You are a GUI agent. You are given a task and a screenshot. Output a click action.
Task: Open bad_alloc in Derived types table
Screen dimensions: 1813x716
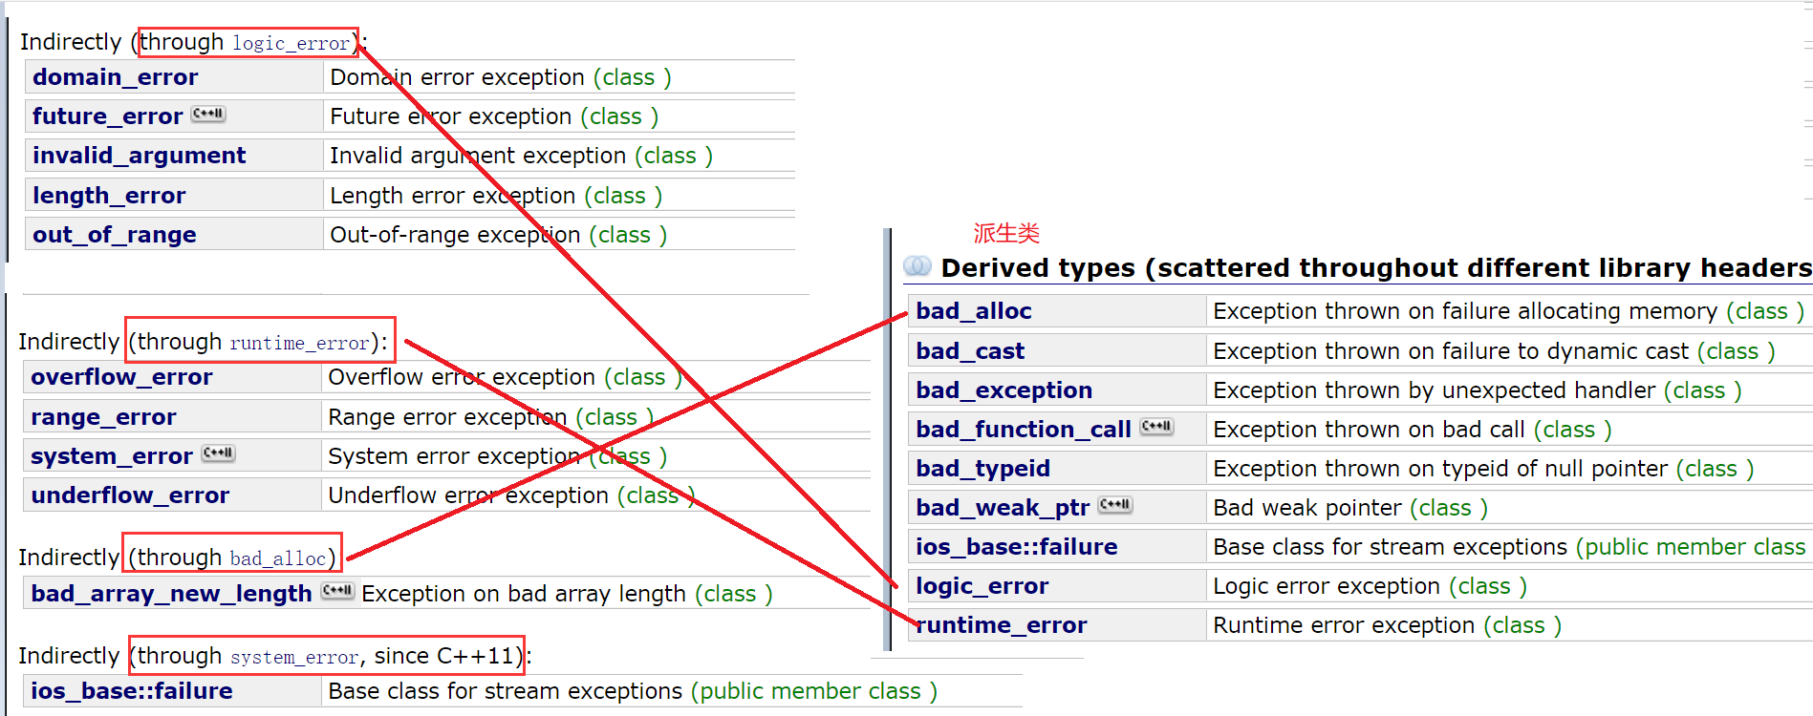[974, 311]
